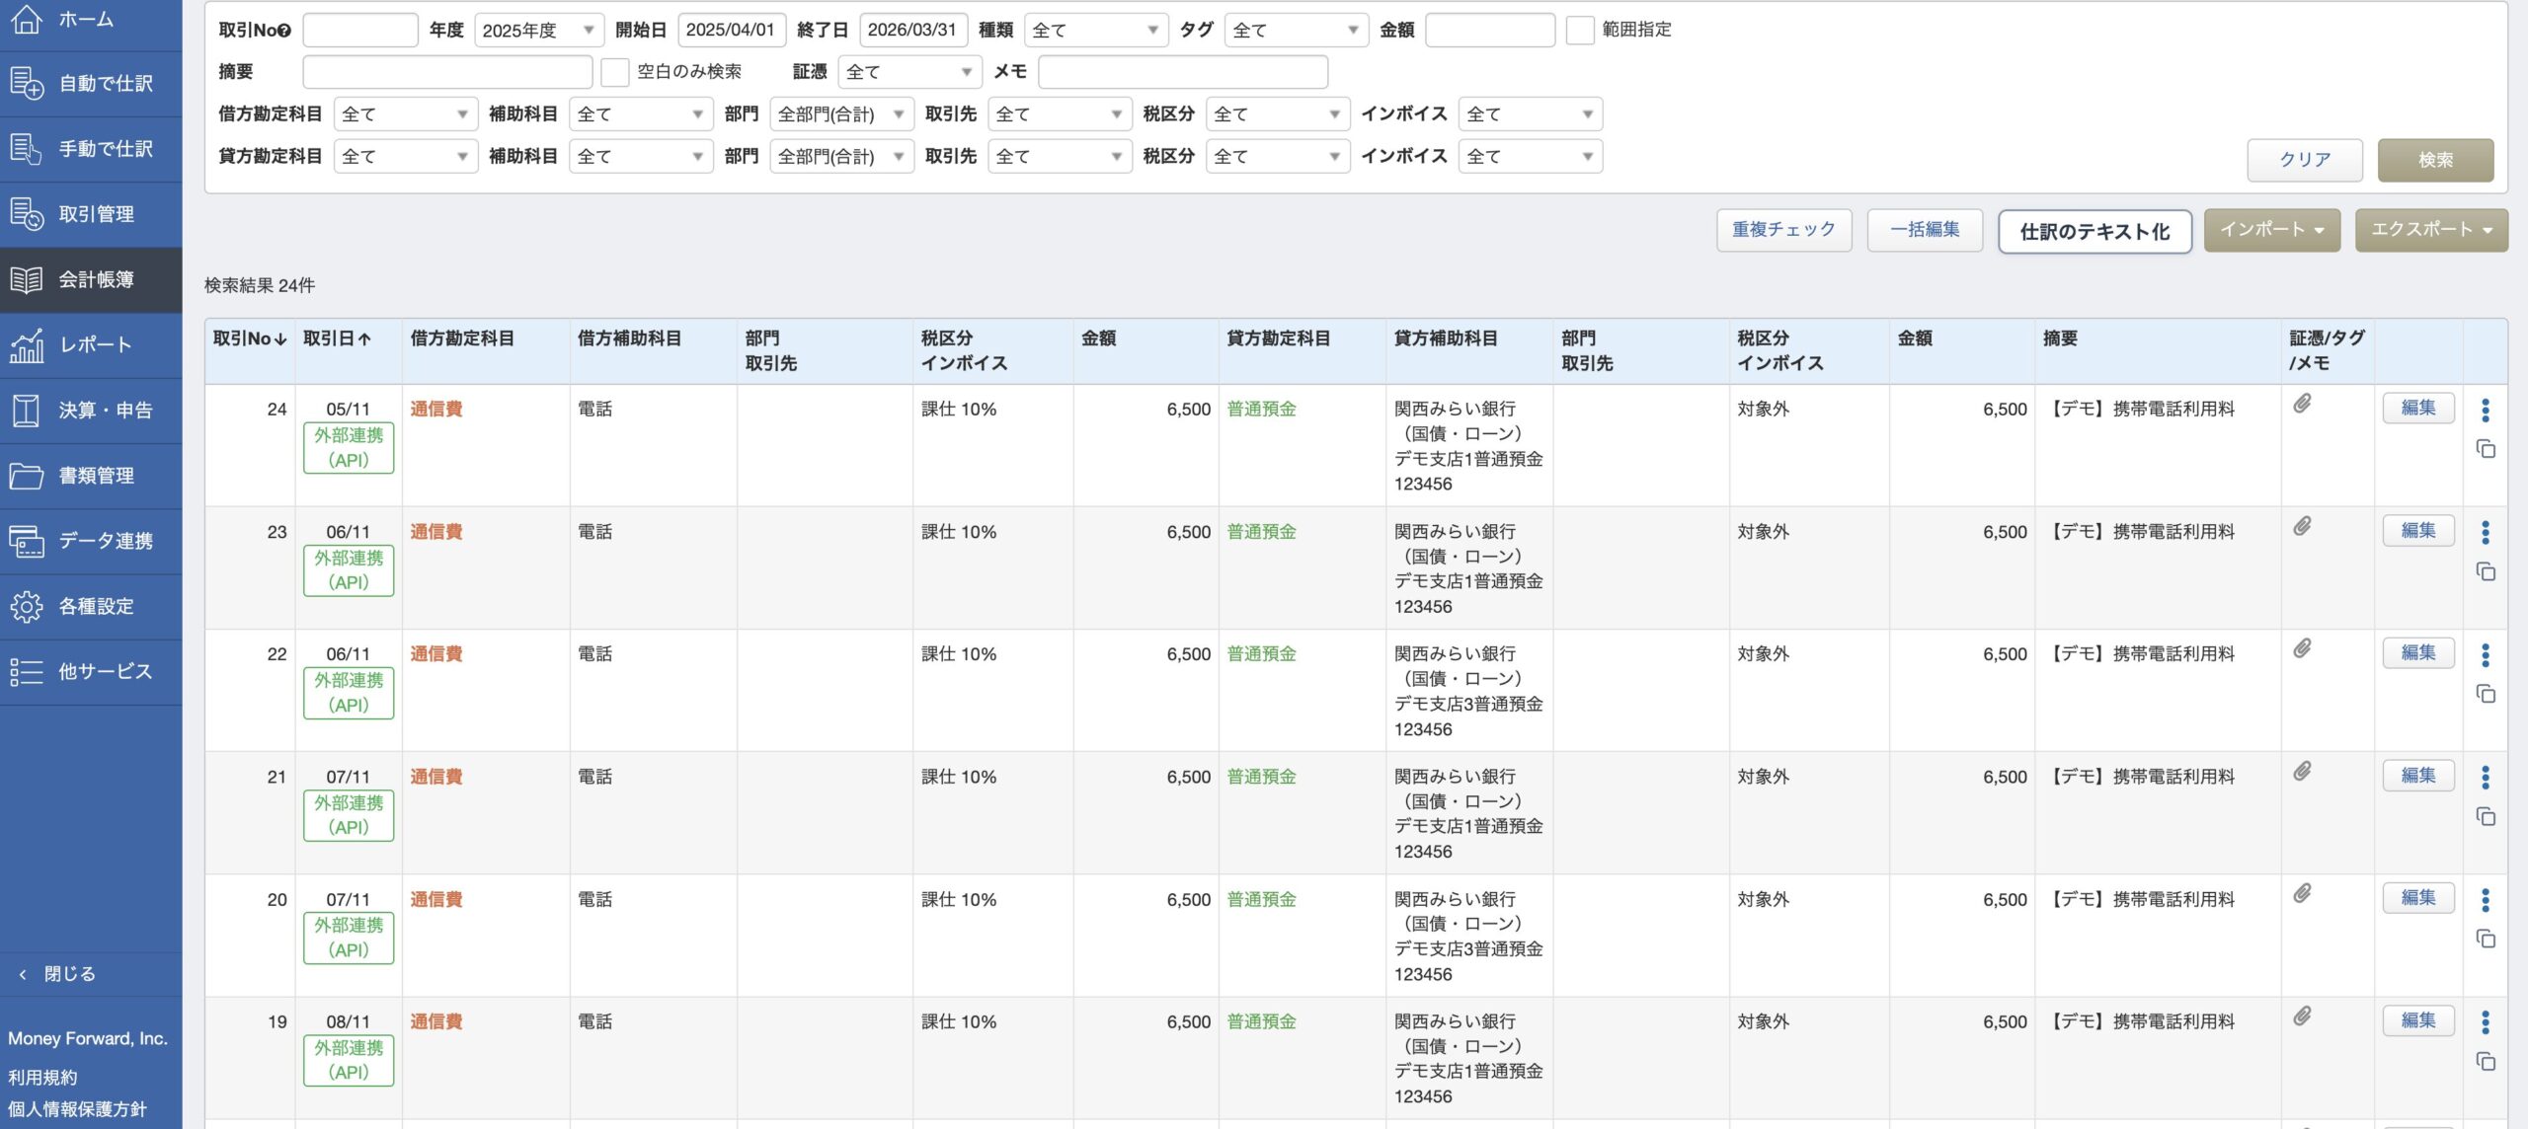Open 個人情報保護方針 link
The image size is (2528, 1129).
click(77, 1109)
